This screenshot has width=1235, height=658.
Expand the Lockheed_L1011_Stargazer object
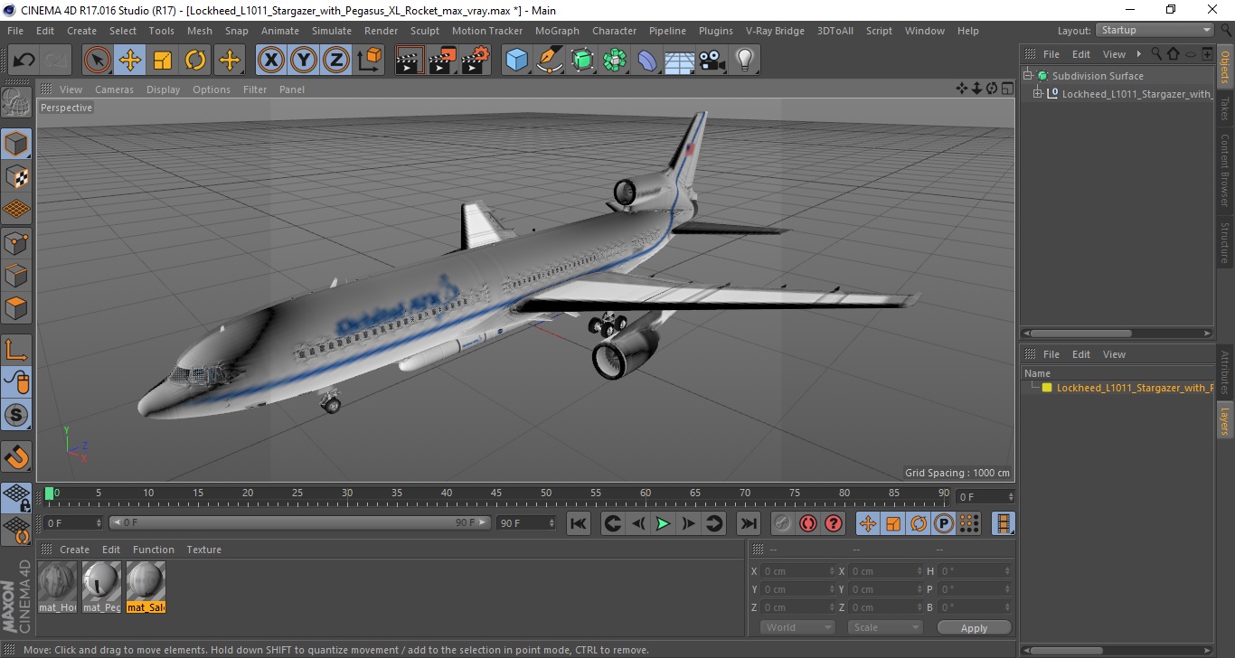coord(1038,93)
